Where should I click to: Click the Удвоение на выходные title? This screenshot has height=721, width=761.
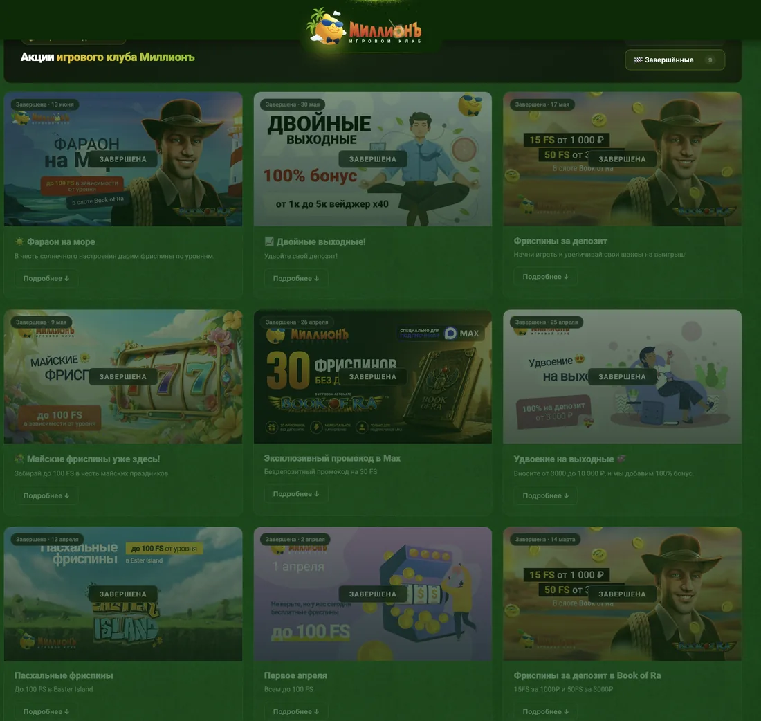pyautogui.click(x=563, y=459)
